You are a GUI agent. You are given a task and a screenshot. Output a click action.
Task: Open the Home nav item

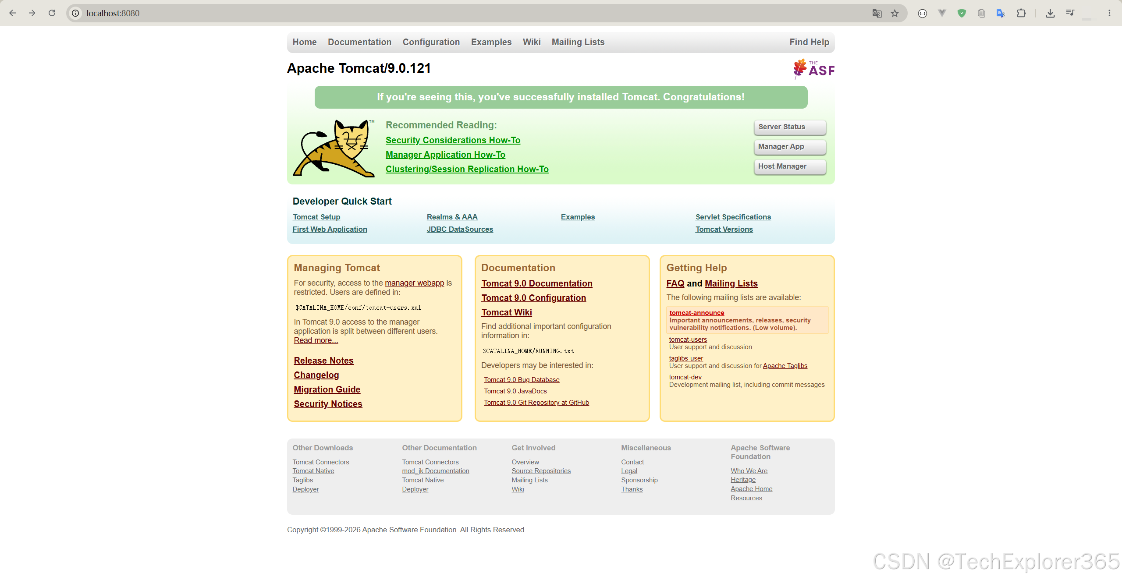305,42
